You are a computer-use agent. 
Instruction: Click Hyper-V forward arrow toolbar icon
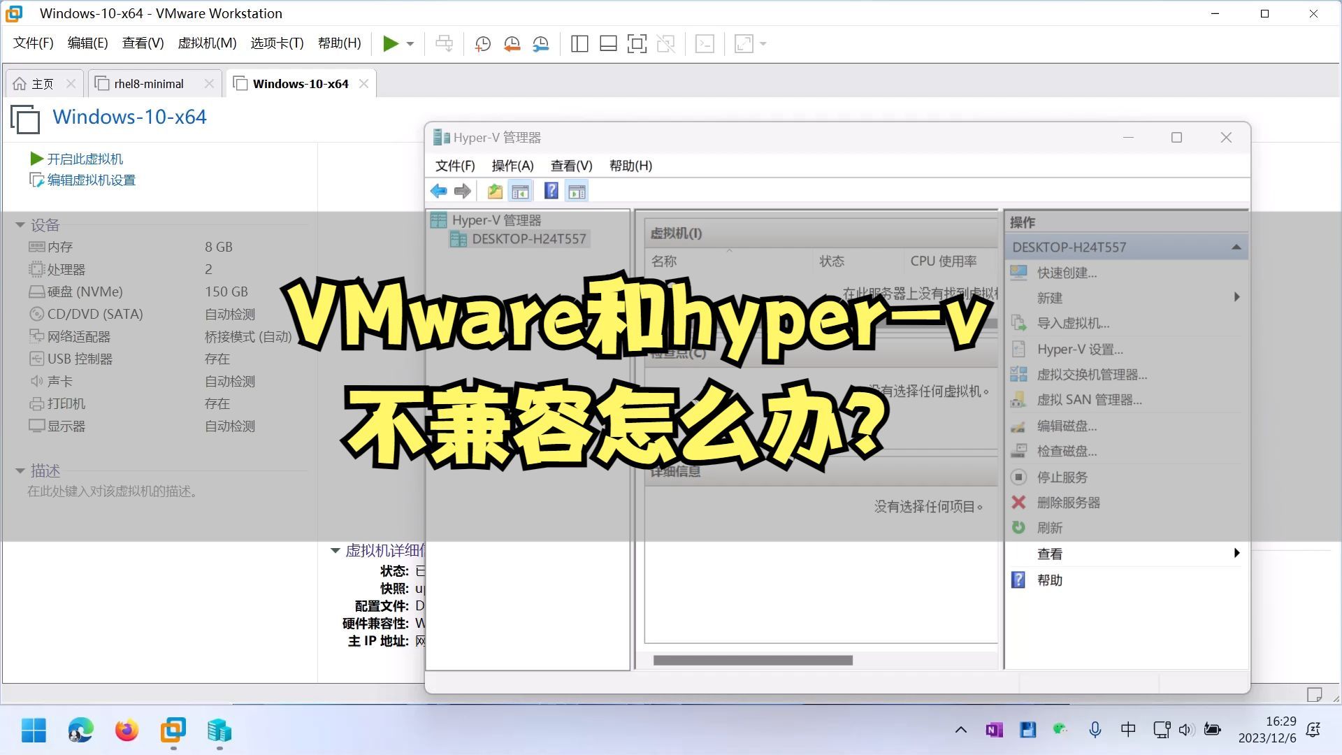click(x=462, y=191)
